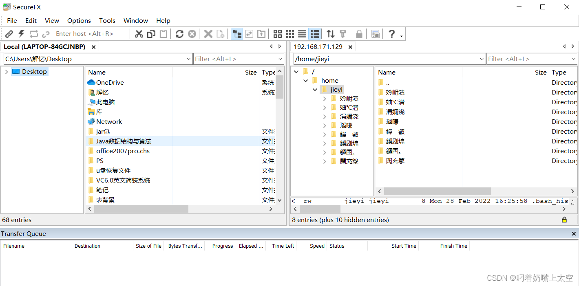Click the local file list horizontal scrollbar
The width and height of the screenshot is (579, 286).
tap(141, 209)
